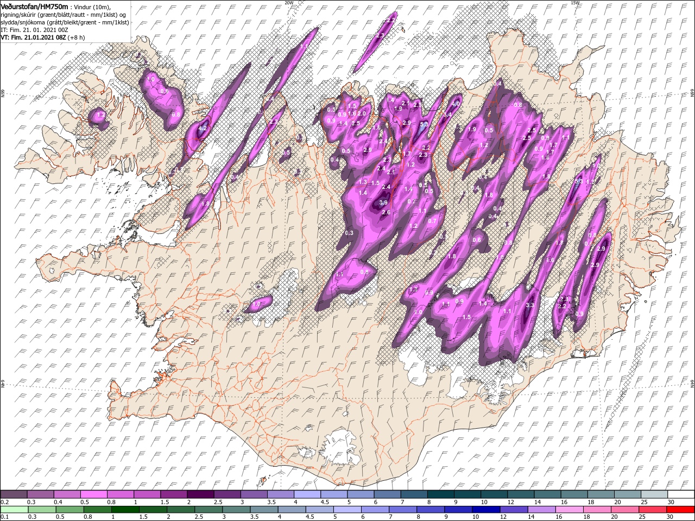Pick the dark mauve 0.2 swatch in upper legend
Image resolution: width=695 pixels, height=521 pixels.
(x=14, y=494)
